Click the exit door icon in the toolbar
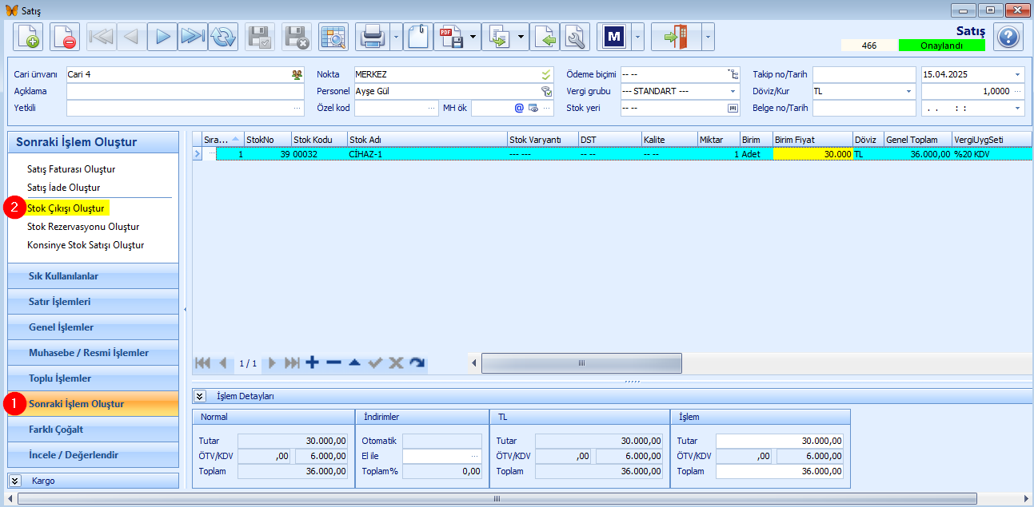 click(x=677, y=37)
